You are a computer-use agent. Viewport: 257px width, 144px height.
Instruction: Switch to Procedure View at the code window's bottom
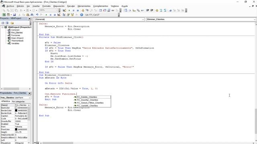tap(35, 143)
